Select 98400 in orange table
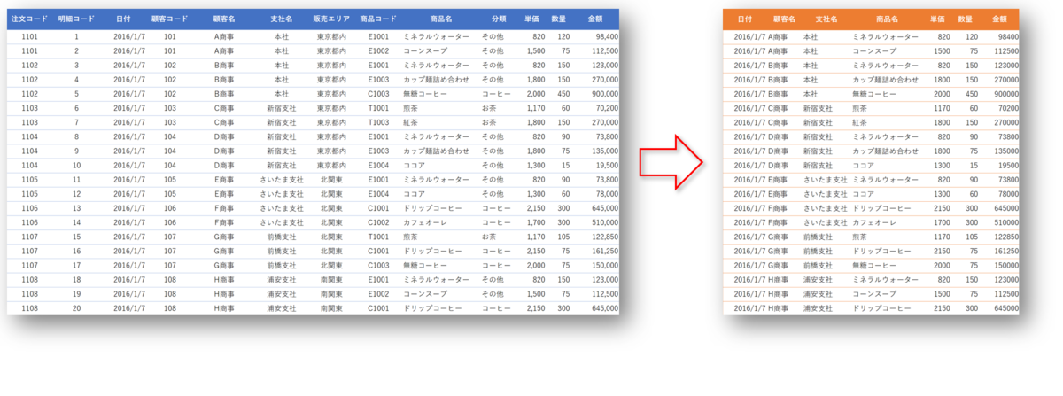The width and height of the screenshot is (1063, 396). click(1007, 37)
